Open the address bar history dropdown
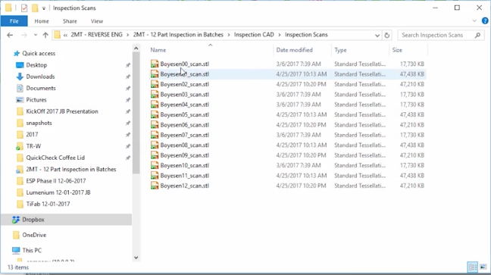 coord(377,36)
